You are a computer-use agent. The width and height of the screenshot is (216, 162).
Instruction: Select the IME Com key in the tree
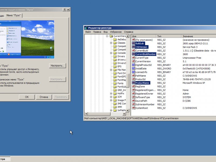click(x=122, y=104)
